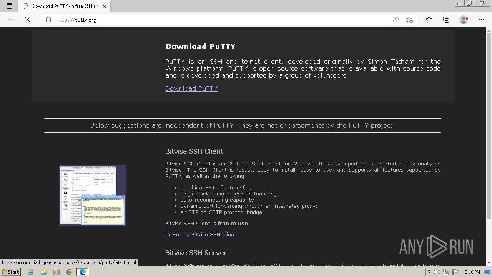Stop loading the page with the X button
Viewport: 492px width, 277px height.
[28, 20]
